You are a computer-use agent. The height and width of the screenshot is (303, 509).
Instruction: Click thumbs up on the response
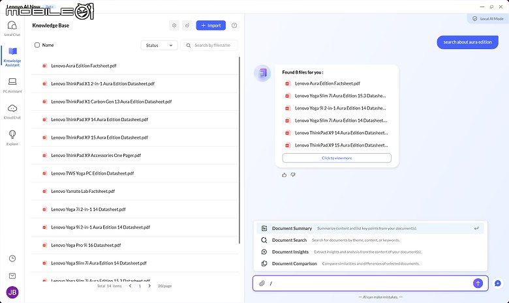pyautogui.click(x=285, y=175)
